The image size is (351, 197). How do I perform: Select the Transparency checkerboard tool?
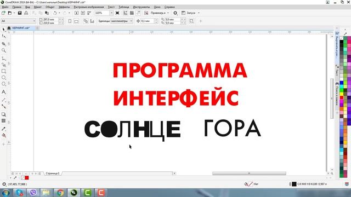click(4, 120)
